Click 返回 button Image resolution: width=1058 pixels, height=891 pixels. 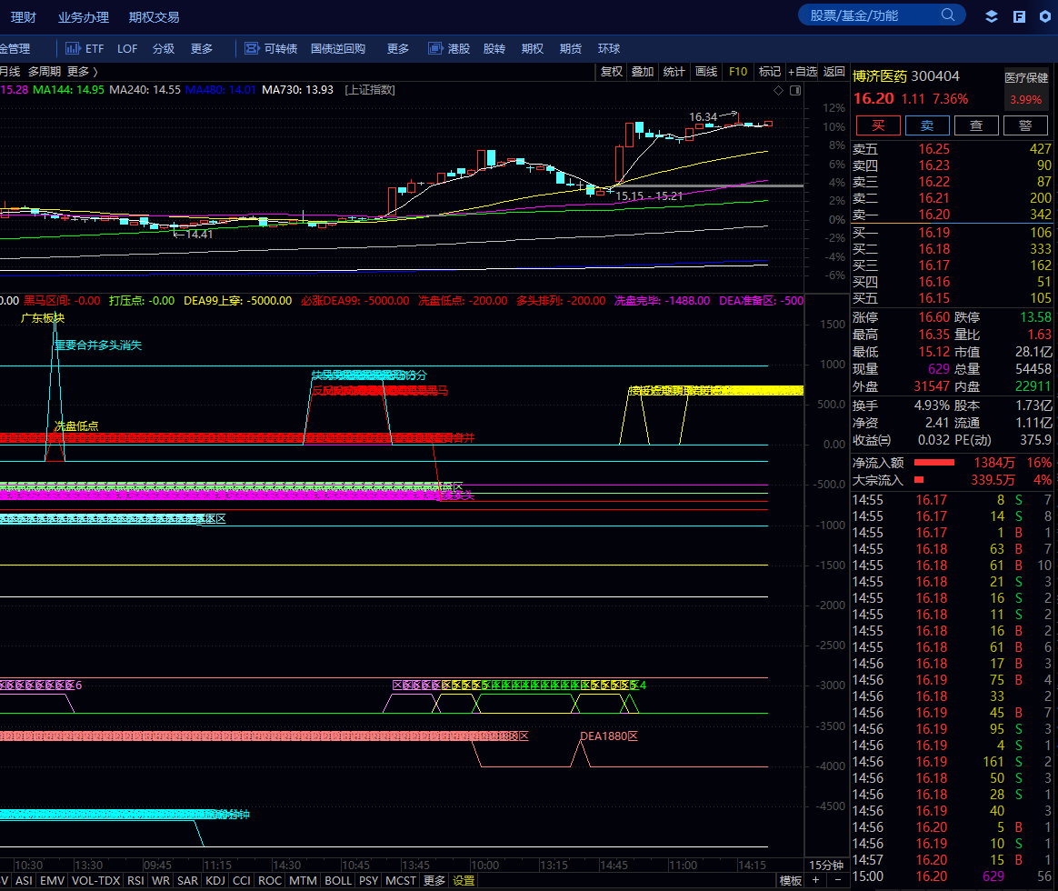pos(834,72)
